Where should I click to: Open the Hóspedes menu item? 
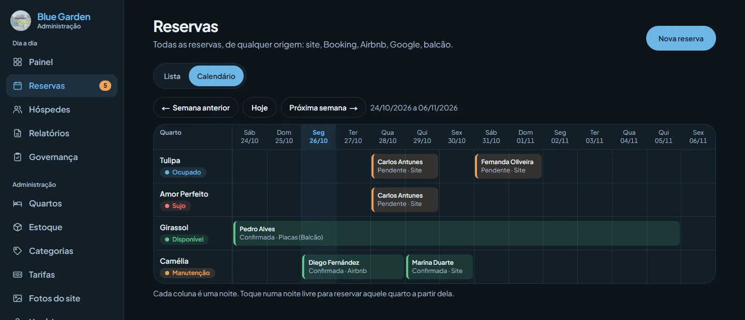pyautogui.click(x=62, y=109)
